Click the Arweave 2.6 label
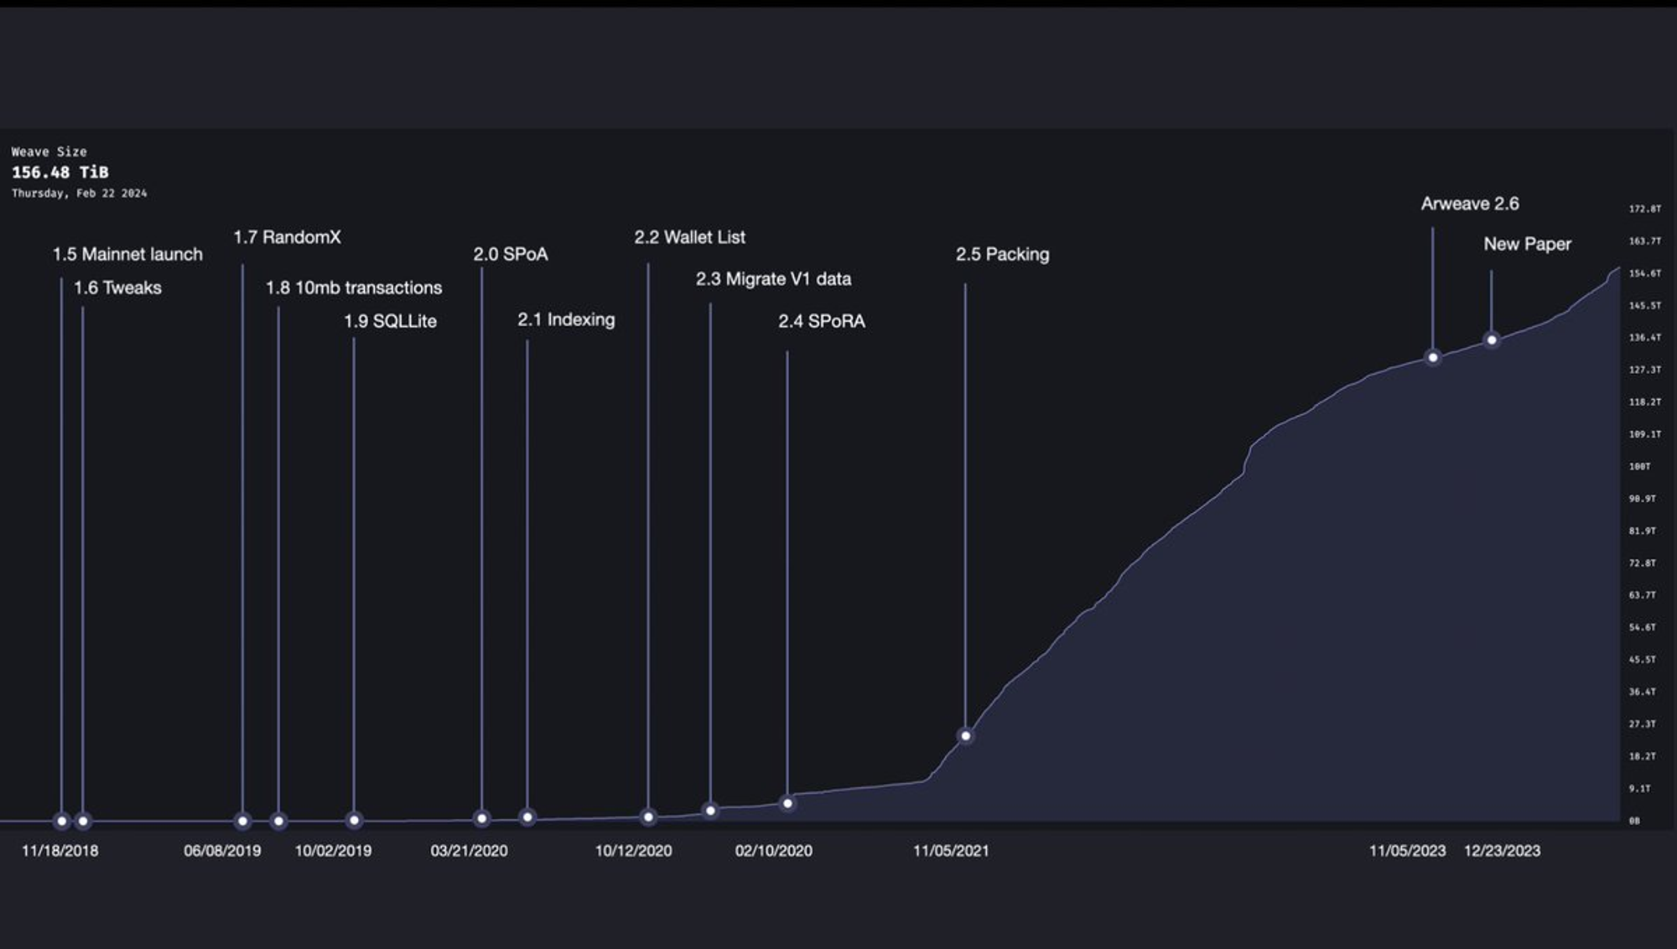This screenshot has height=949, width=1677. [x=1469, y=204]
